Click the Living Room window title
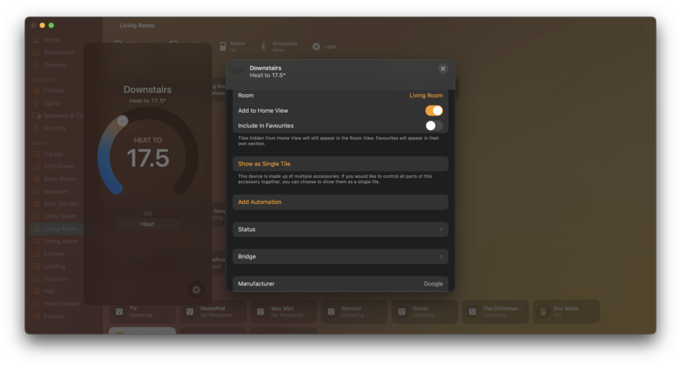Viewport: 681px width, 367px height. point(137,26)
